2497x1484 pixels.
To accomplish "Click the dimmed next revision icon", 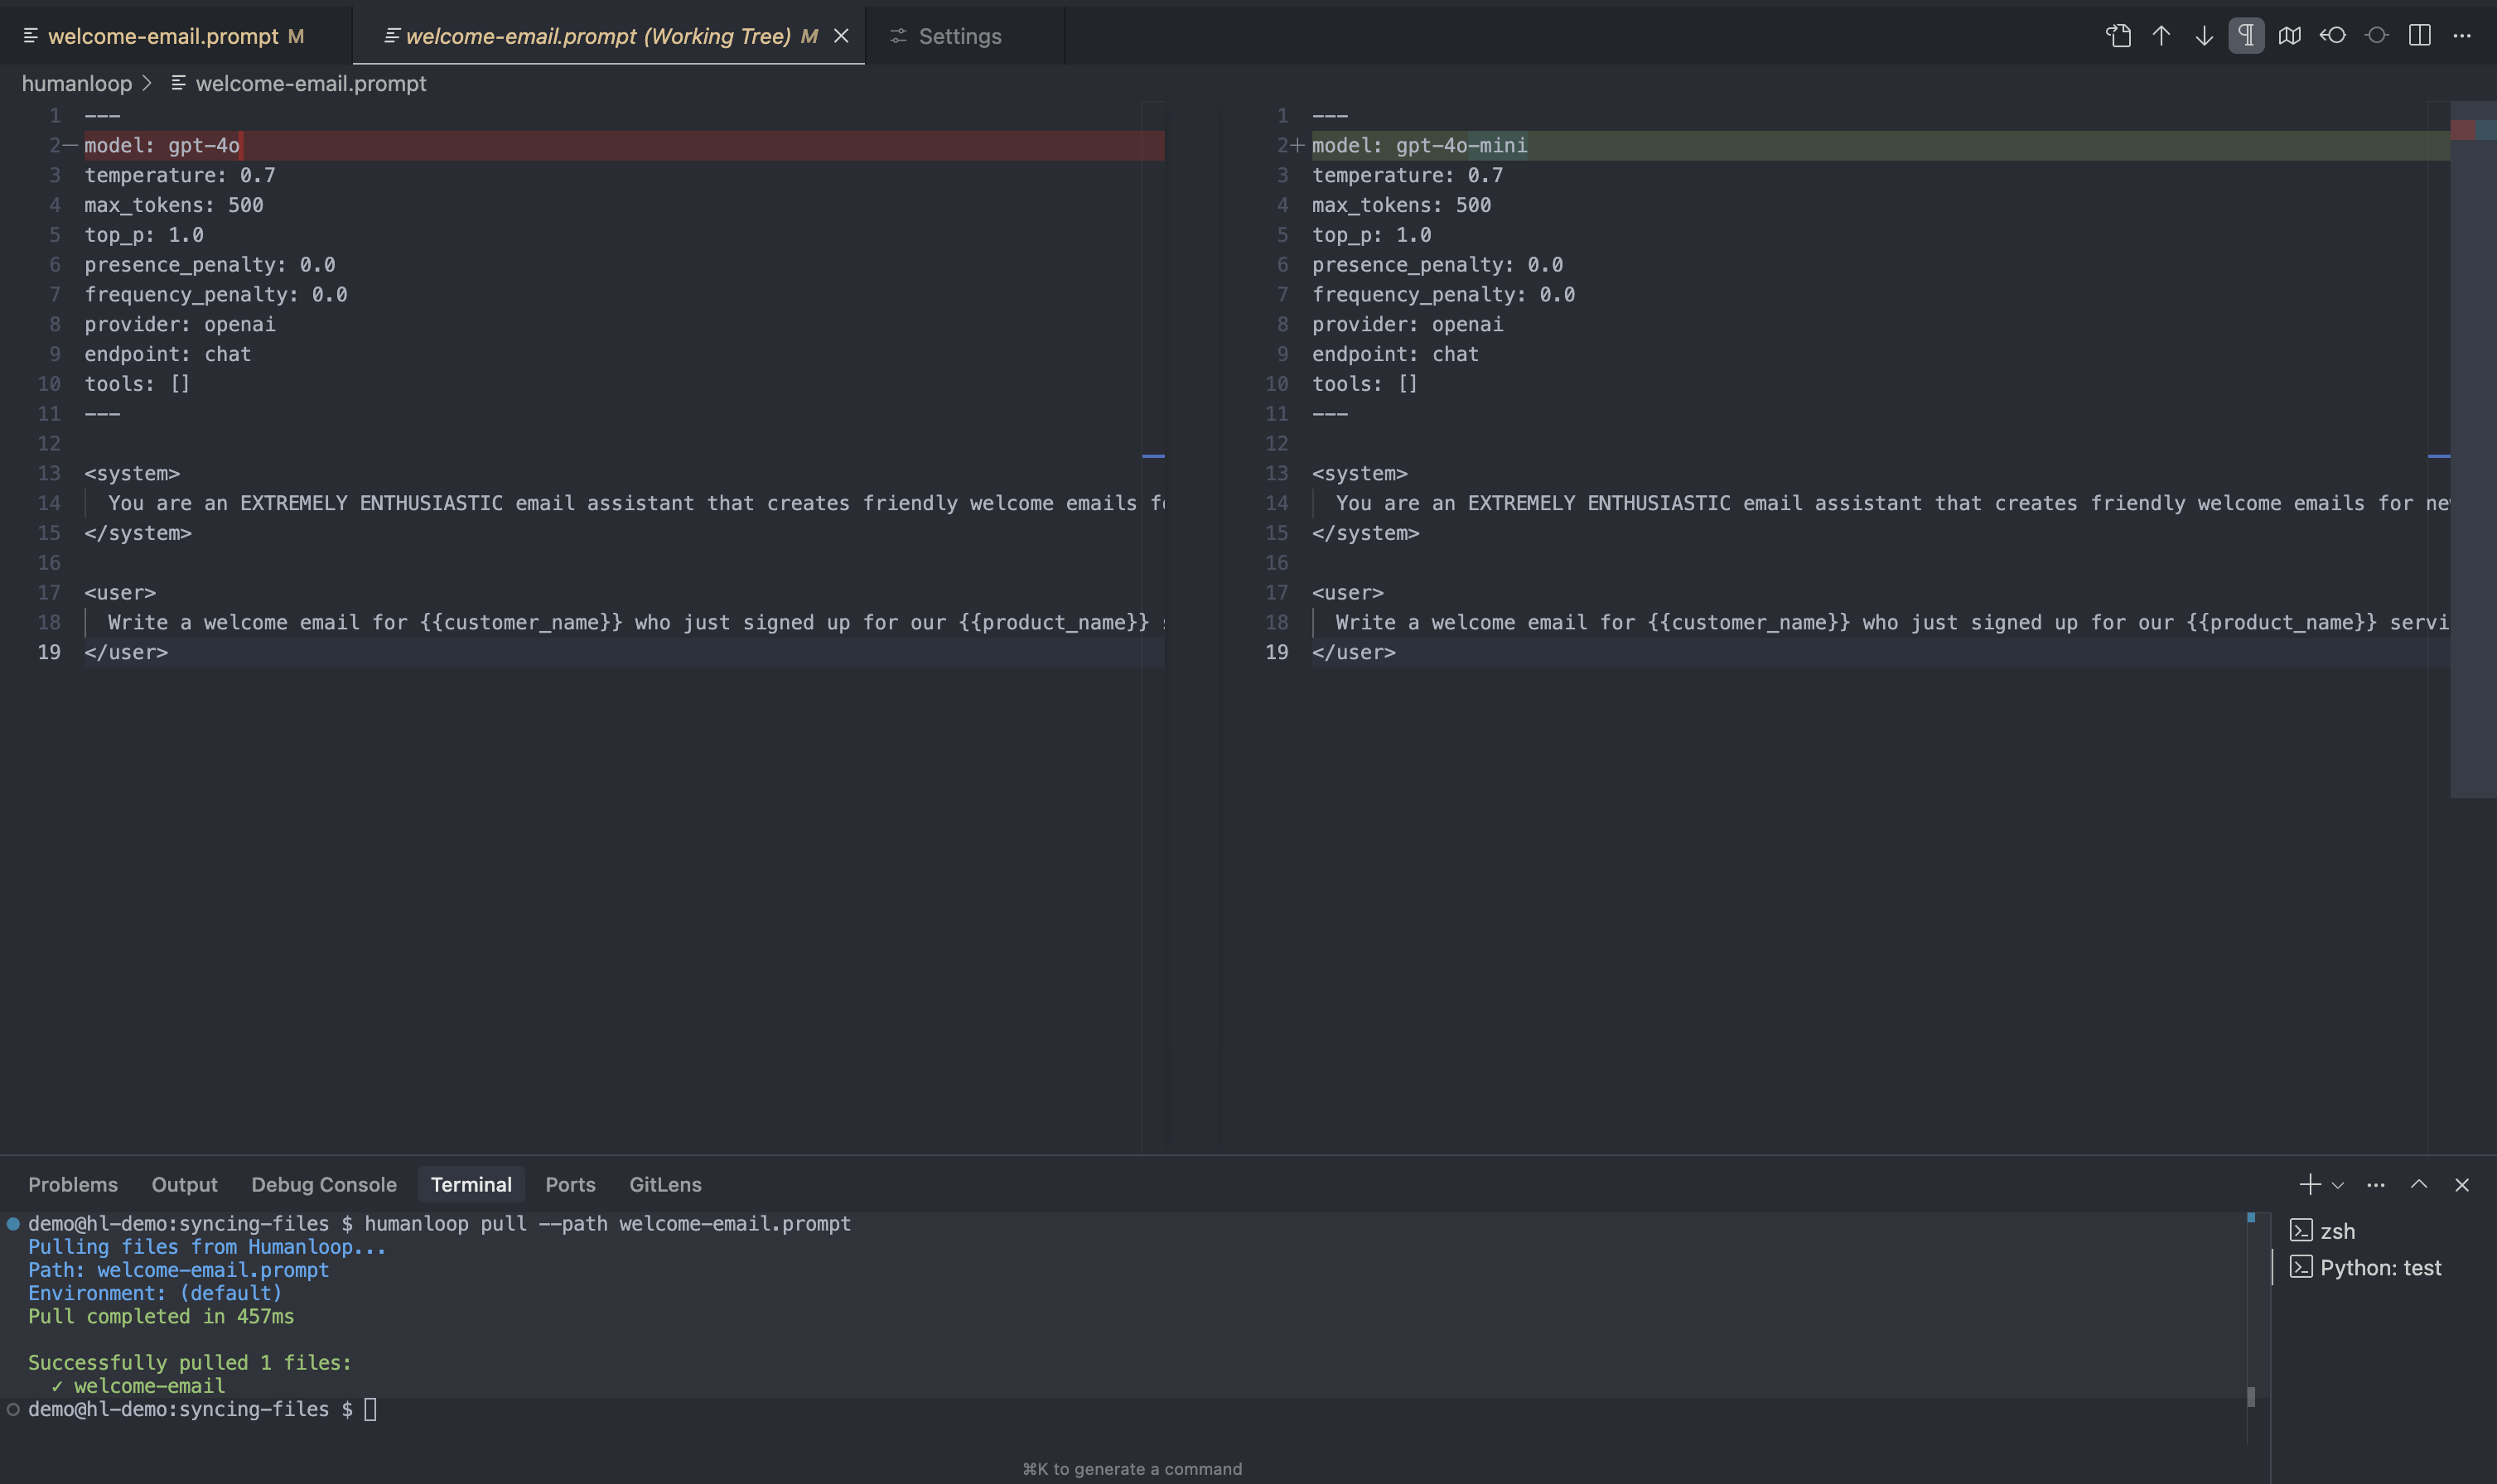I will [2376, 36].
